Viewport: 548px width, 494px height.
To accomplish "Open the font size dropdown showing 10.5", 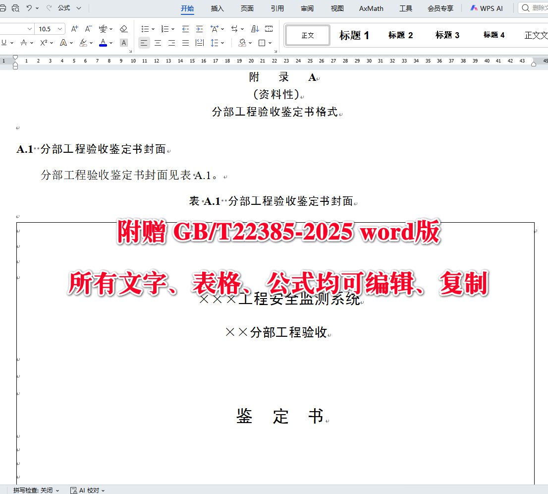I will pyautogui.click(x=50, y=29).
